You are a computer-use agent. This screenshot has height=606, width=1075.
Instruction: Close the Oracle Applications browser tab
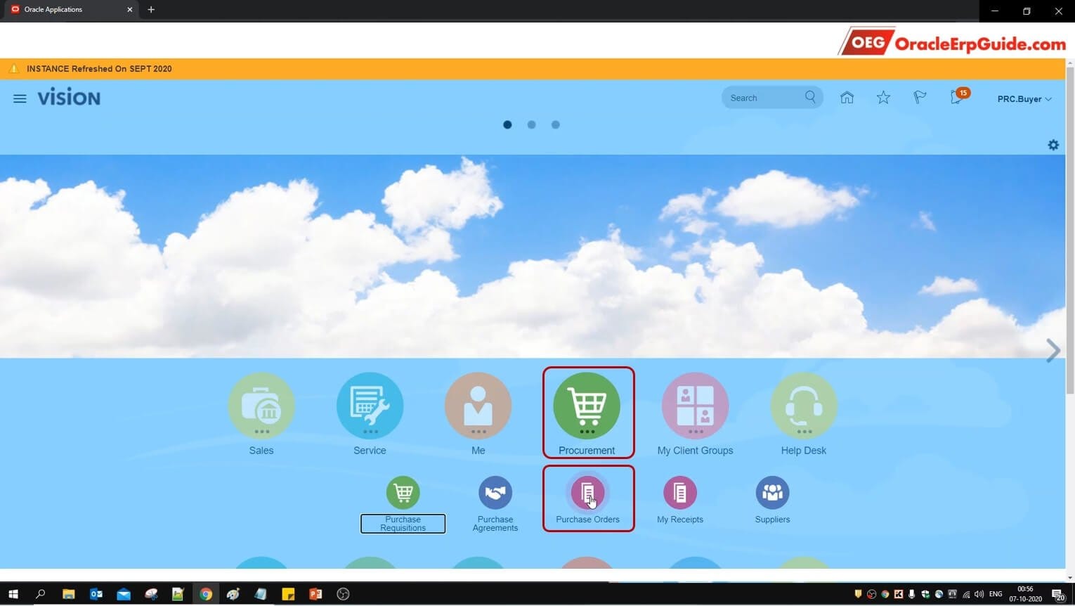129,10
